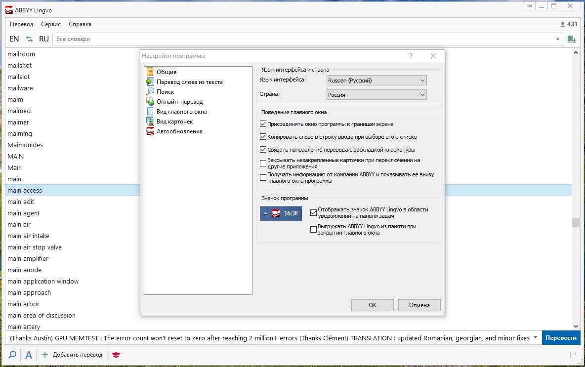585x367 pixels.
Task: Click the ABBYY Lingvo logo in title bar
Action: (9, 10)
